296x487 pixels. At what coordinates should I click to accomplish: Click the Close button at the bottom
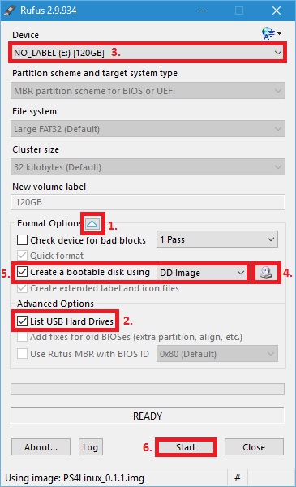(x=254, y=447)
